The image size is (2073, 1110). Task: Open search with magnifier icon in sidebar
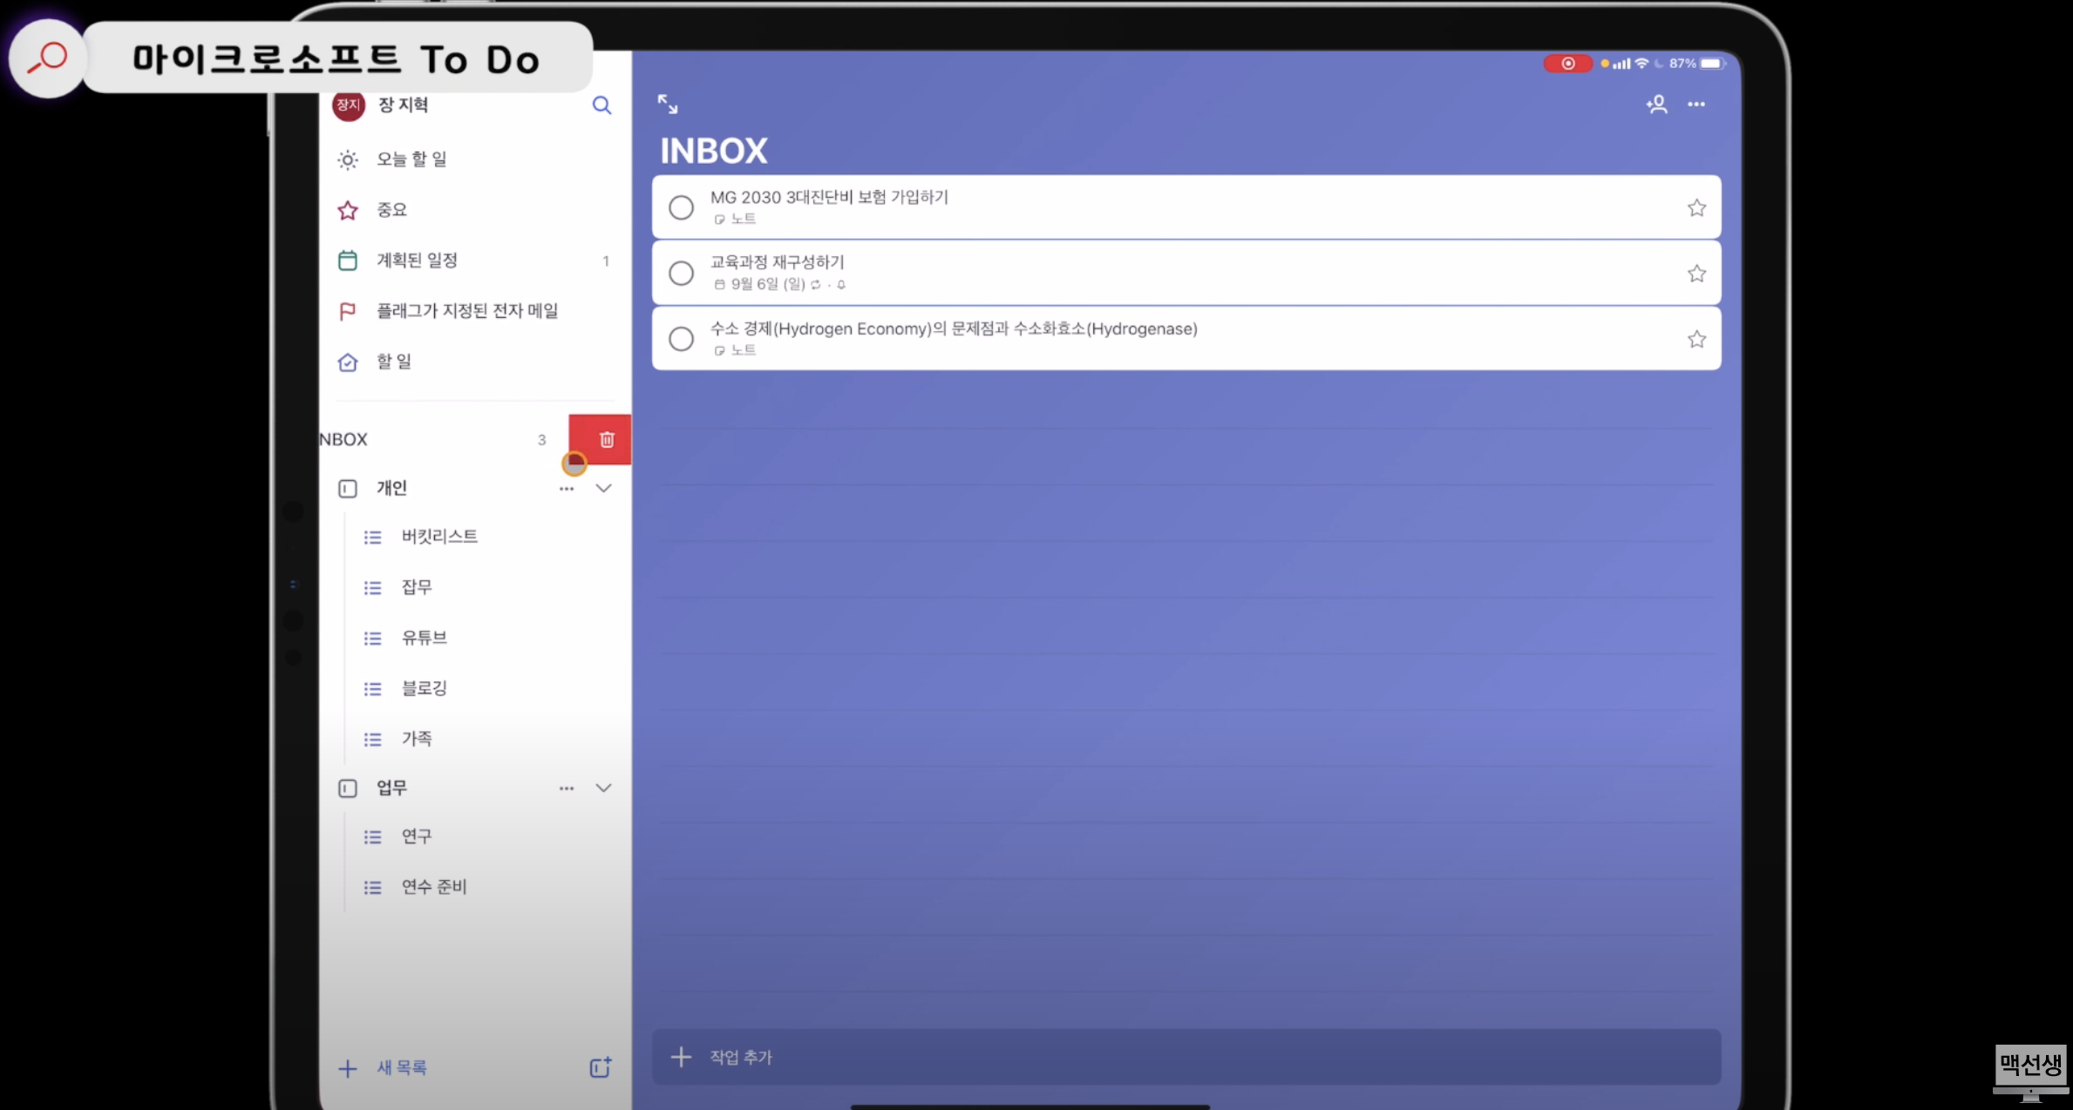click(602, 105)
